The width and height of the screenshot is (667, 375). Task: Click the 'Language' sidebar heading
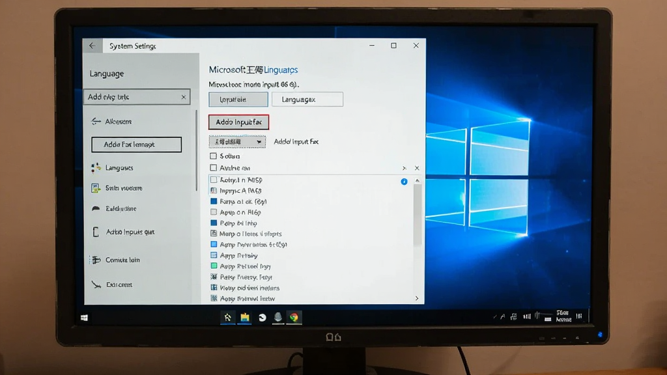click(x=107, y=74)
